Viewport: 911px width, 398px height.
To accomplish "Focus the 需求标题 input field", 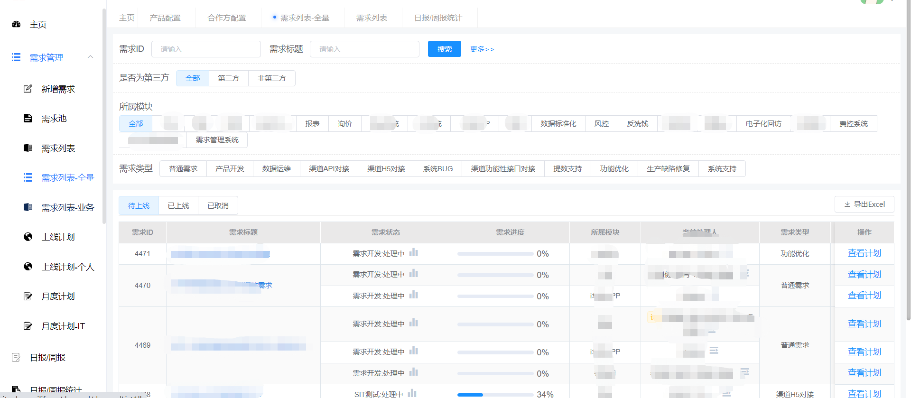I will click(364, 49).
